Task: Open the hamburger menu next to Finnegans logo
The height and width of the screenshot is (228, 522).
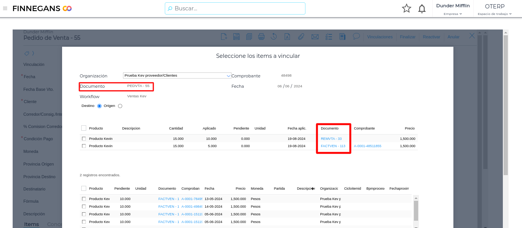Action: (x=5, y=8)
